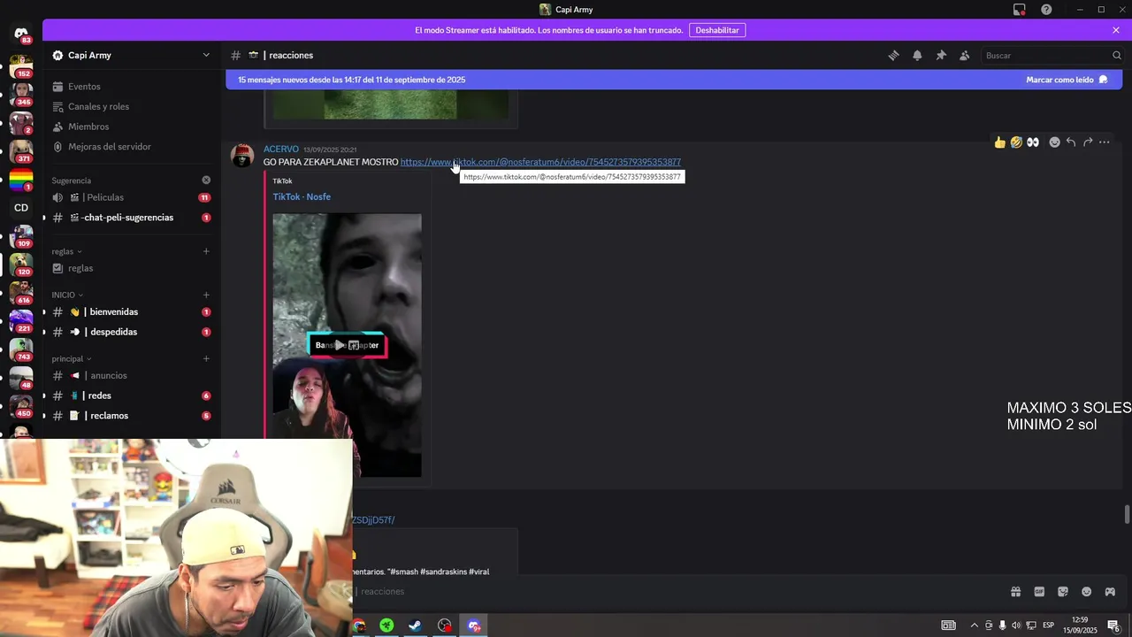Open the bienvenidas channel
Viewport: 1132px width, 637px height.
131,311
